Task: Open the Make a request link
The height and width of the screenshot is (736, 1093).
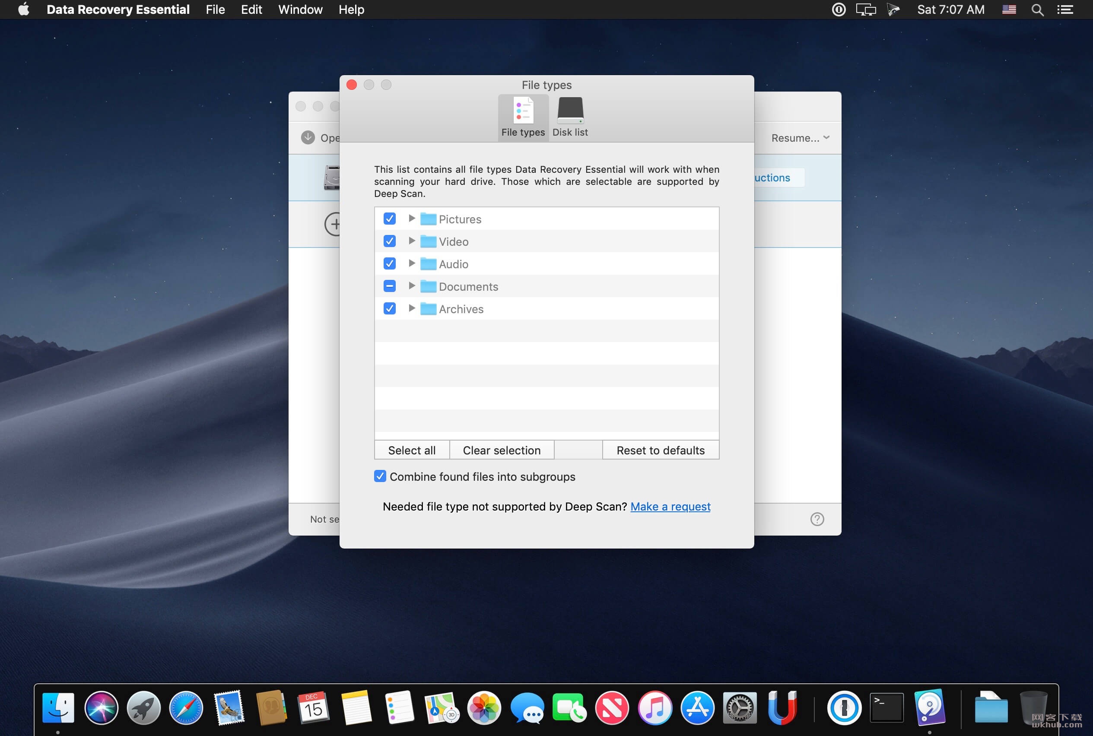Action: pos(670,507)
